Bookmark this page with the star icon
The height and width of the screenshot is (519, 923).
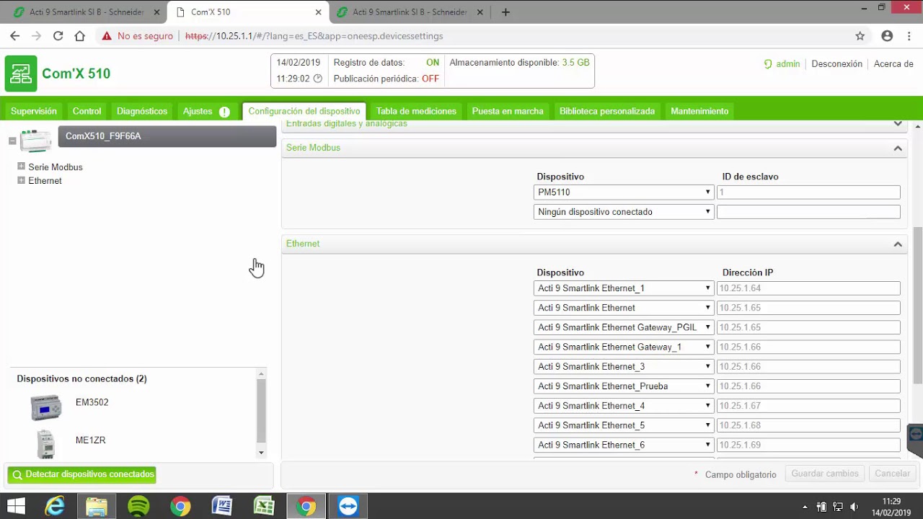860,36
